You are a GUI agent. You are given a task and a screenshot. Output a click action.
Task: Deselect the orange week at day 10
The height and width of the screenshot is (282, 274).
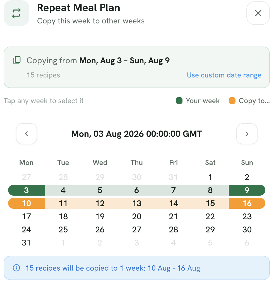tap(27, 203)
